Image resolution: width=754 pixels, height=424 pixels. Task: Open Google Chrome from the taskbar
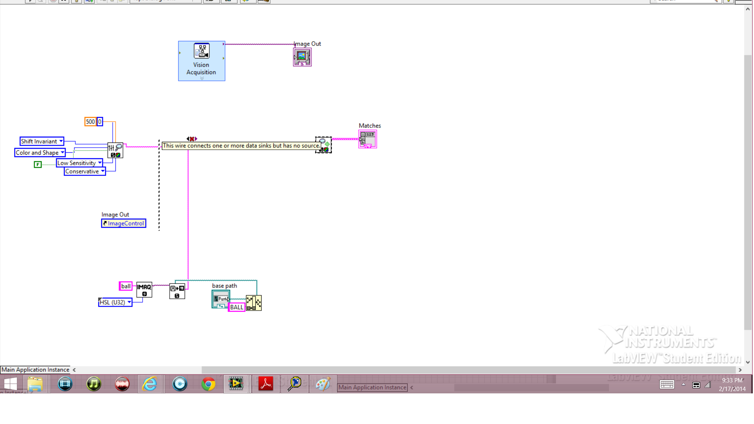click(208, 384)
